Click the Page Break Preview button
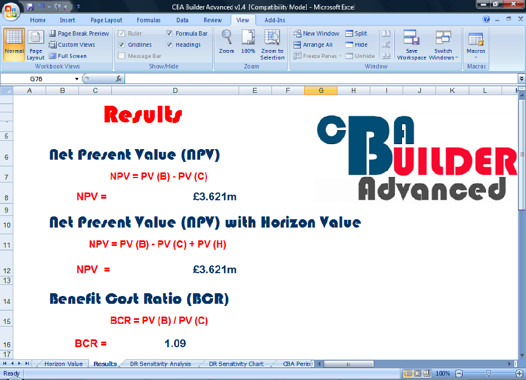Viewport: 526px width, 380px height. pos(79,33)
